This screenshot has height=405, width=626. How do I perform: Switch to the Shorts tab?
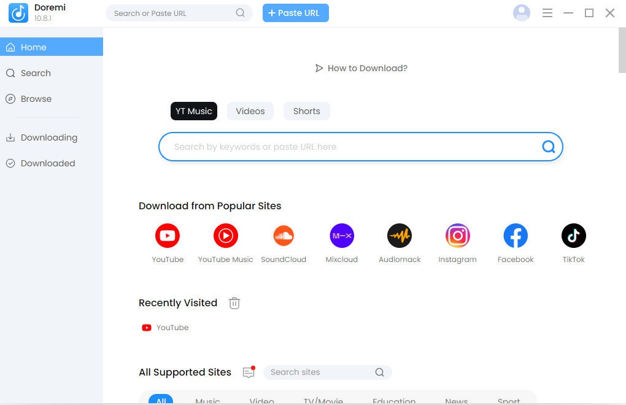click(307, 111)
